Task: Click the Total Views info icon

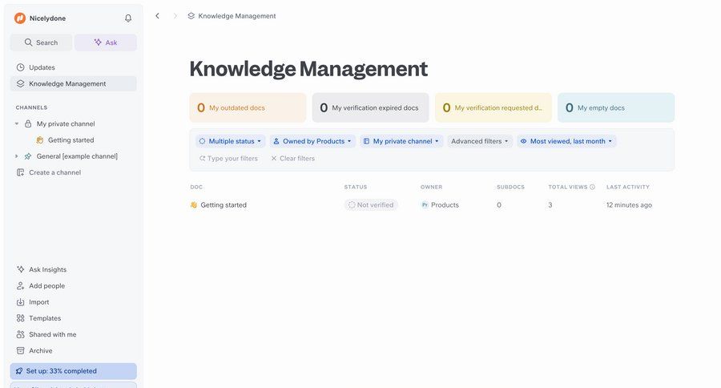Action: point(592,187)
